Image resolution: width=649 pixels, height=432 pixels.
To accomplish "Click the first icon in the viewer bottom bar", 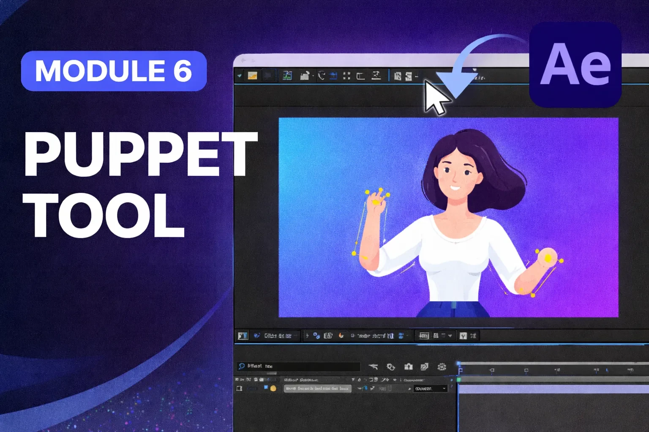I will click(243, 336).
